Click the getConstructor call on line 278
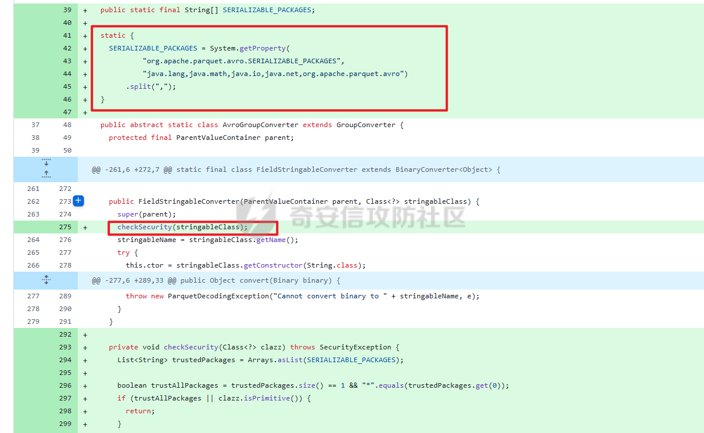This screenshot has height=433, width=704. 270,265
